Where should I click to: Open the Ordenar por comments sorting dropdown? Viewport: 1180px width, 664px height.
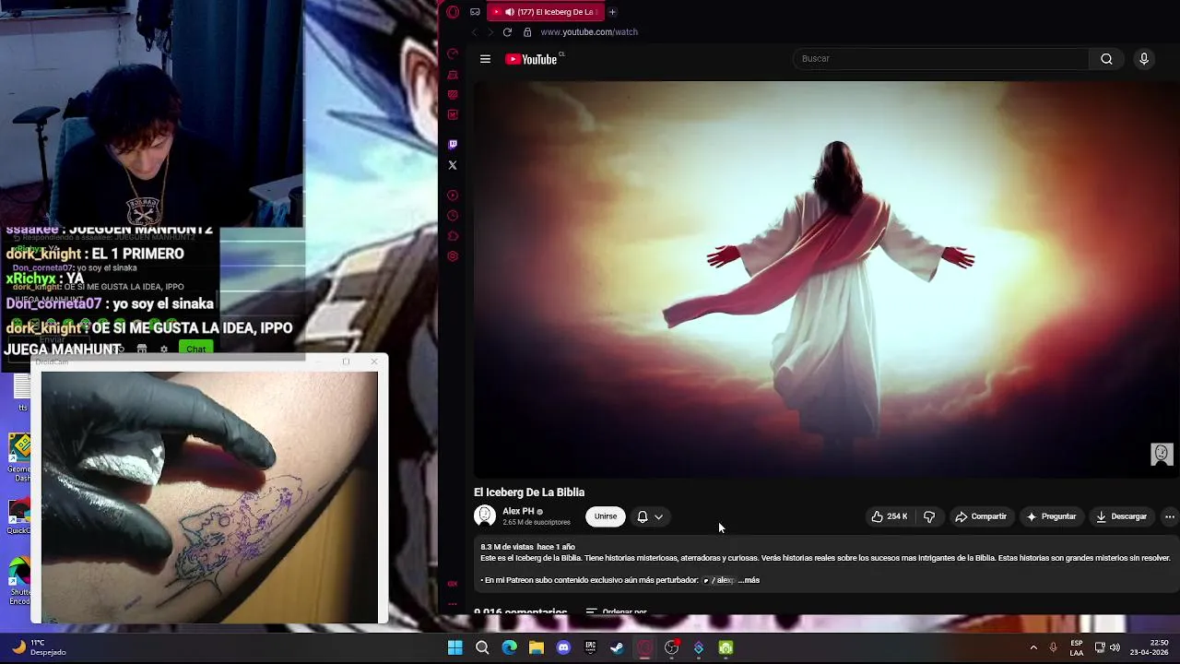(616, 611)
